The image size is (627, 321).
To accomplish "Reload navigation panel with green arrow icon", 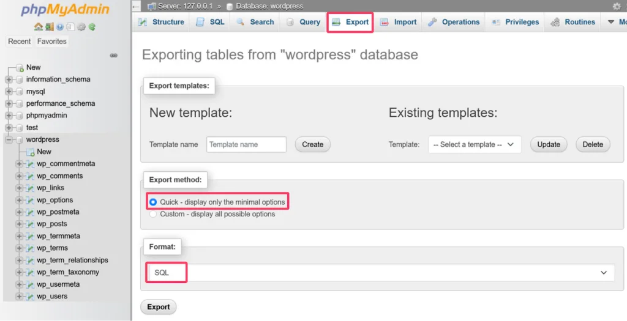I will coord(92,27).
